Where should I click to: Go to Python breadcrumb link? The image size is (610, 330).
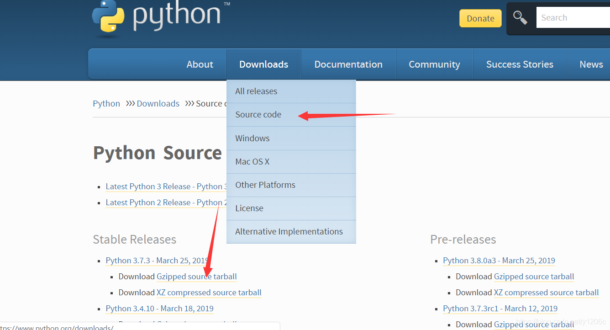[106, 104]
